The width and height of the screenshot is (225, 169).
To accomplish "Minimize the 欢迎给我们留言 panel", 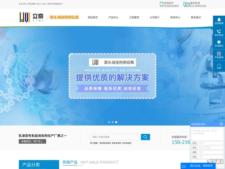I will [221, 124].
